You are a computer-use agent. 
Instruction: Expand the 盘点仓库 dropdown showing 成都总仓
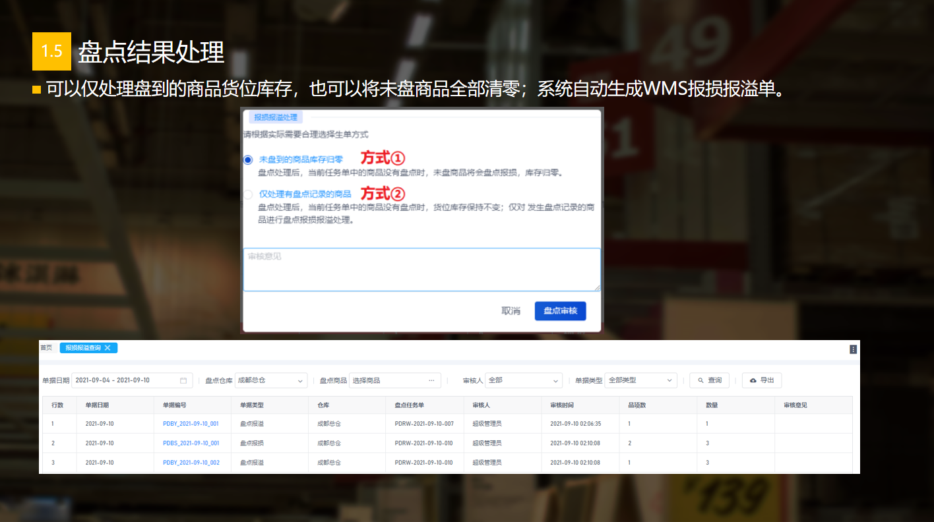[271, 380]
